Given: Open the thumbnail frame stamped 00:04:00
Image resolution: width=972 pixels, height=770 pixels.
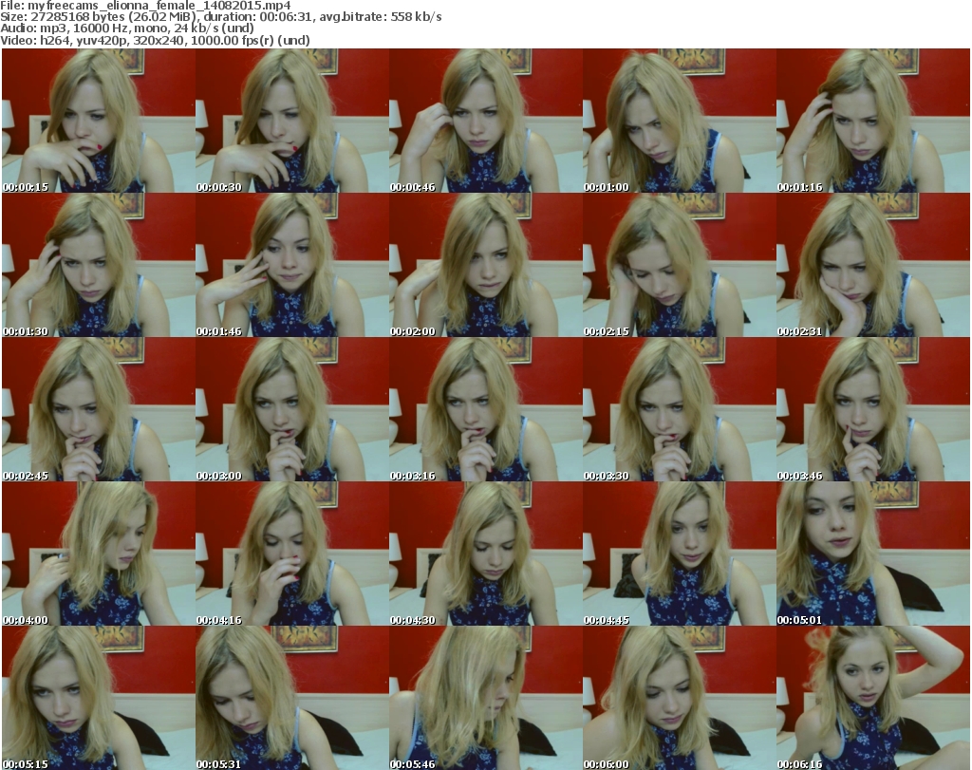Looking at the screenshot, I should (x=99, y=554).
